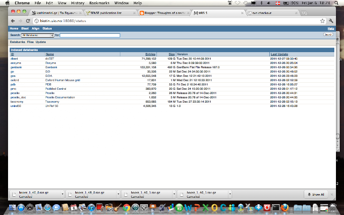Open iChat blue bubble icon in Dock
The height and width of the screenshot is (215, 344).
click(56, 207)
